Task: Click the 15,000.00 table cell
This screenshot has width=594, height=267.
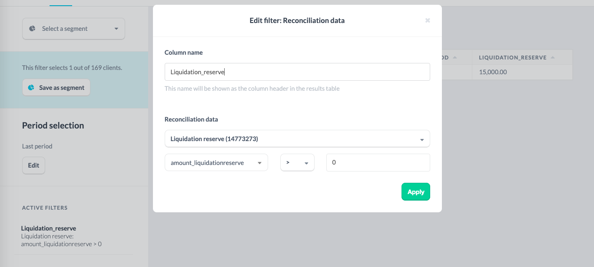Action: tap(522, 72)
